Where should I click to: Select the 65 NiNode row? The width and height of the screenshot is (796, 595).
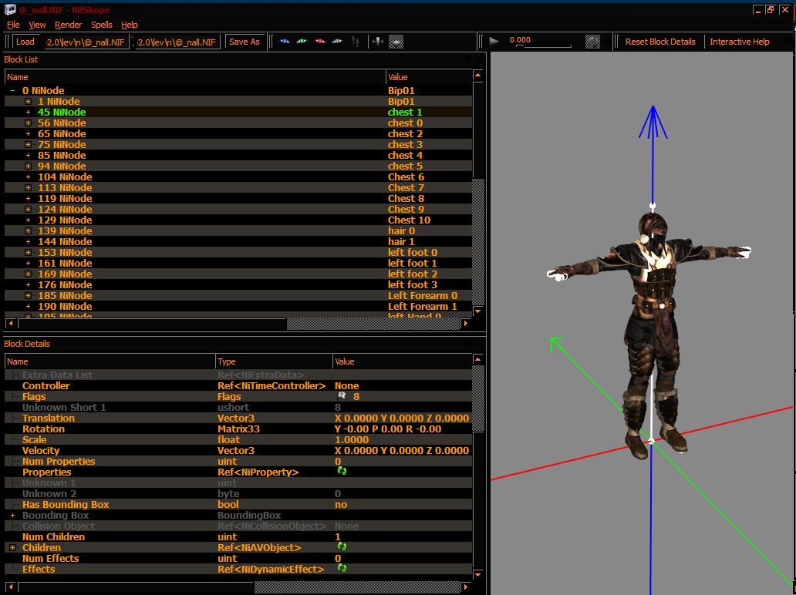point(238,134)
